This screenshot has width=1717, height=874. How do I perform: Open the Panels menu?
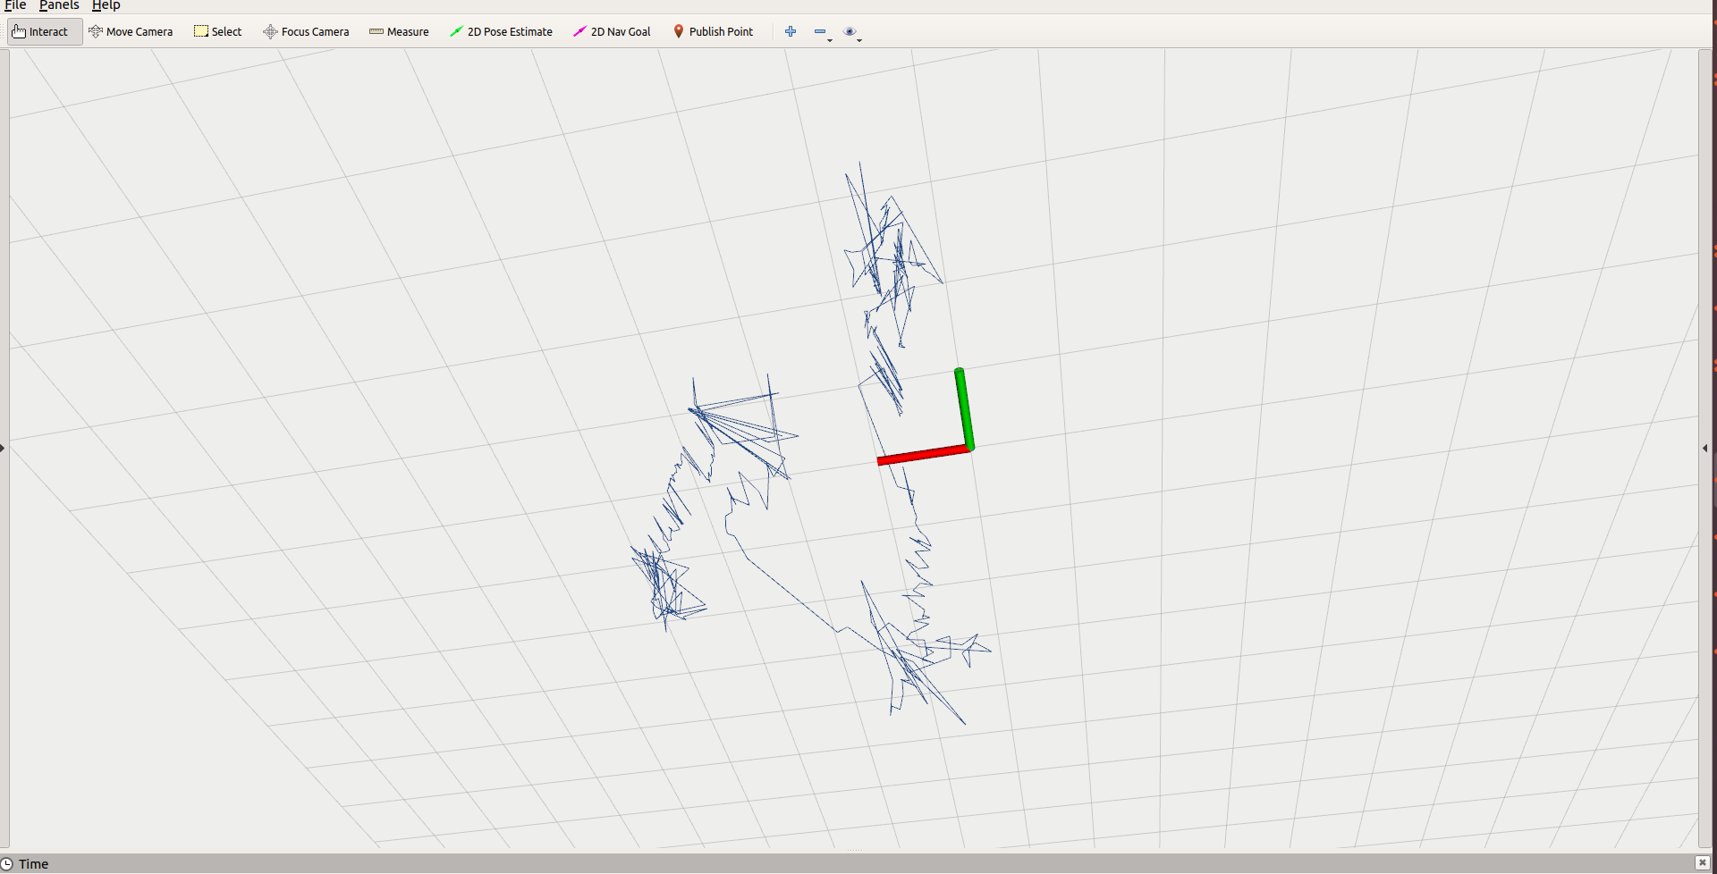(x=59, y=5)
